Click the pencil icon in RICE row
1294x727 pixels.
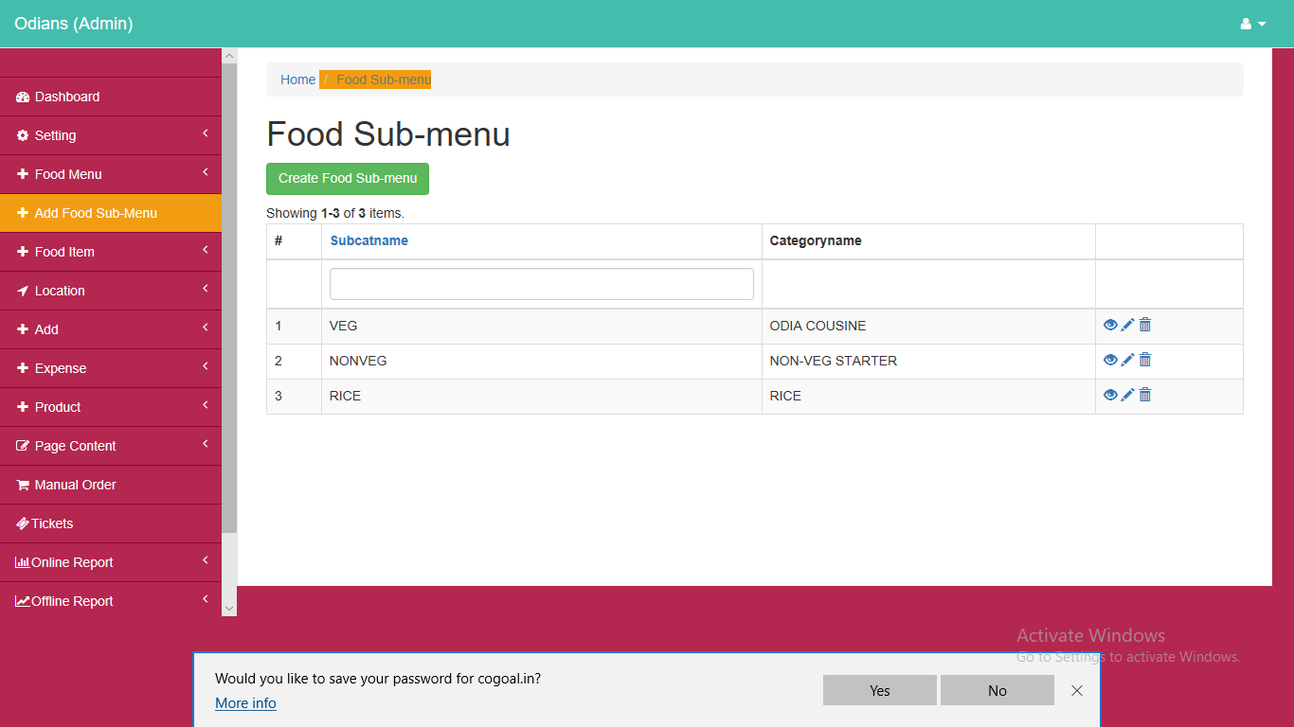click(x=1127, y=395)
